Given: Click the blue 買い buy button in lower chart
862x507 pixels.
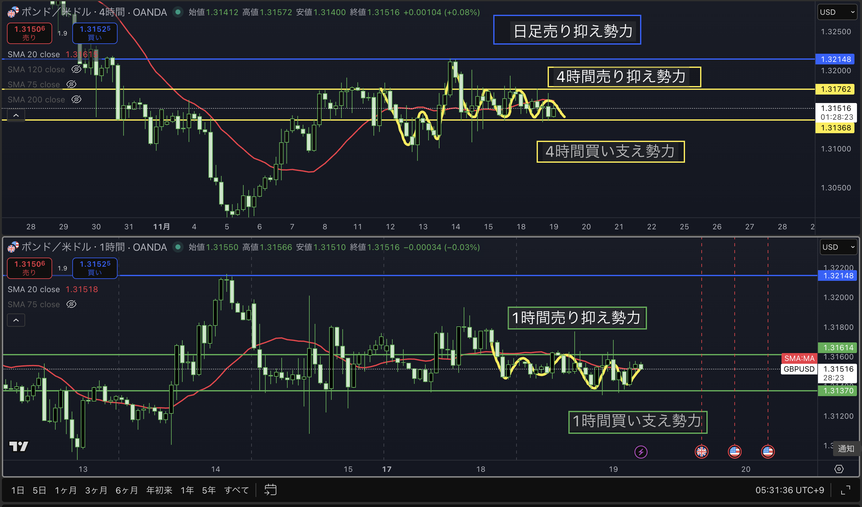Looking at the screenshot, I should point(95,268).
